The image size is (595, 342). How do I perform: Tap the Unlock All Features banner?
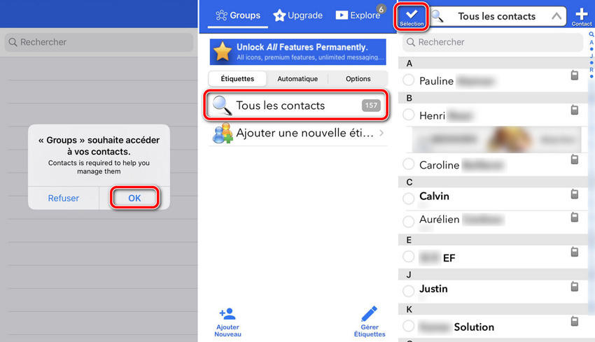298,52
